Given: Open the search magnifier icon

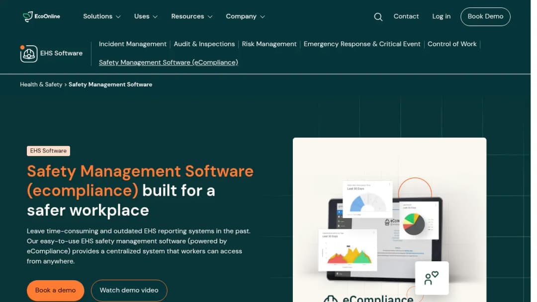Looking at the screenshot, I should coord(378,17).
